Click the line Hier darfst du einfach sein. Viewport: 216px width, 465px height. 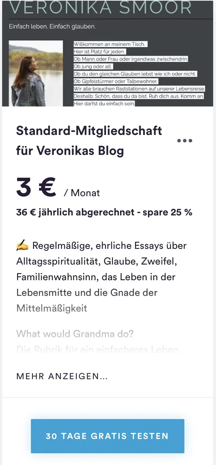[104, 104]
